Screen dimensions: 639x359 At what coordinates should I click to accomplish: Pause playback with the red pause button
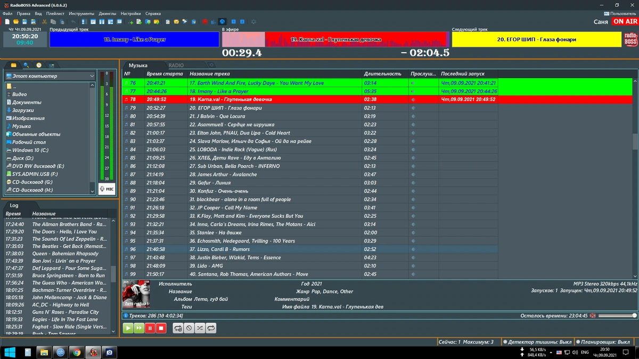click(150, 328)
